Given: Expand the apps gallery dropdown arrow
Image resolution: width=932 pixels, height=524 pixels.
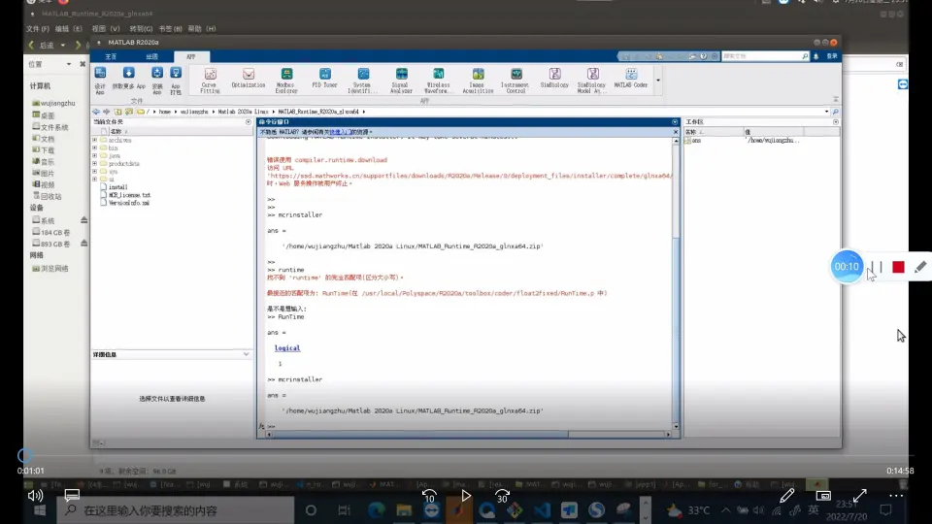Looking at the screenshot, I should pyautogui.click(x=658, y=81).
